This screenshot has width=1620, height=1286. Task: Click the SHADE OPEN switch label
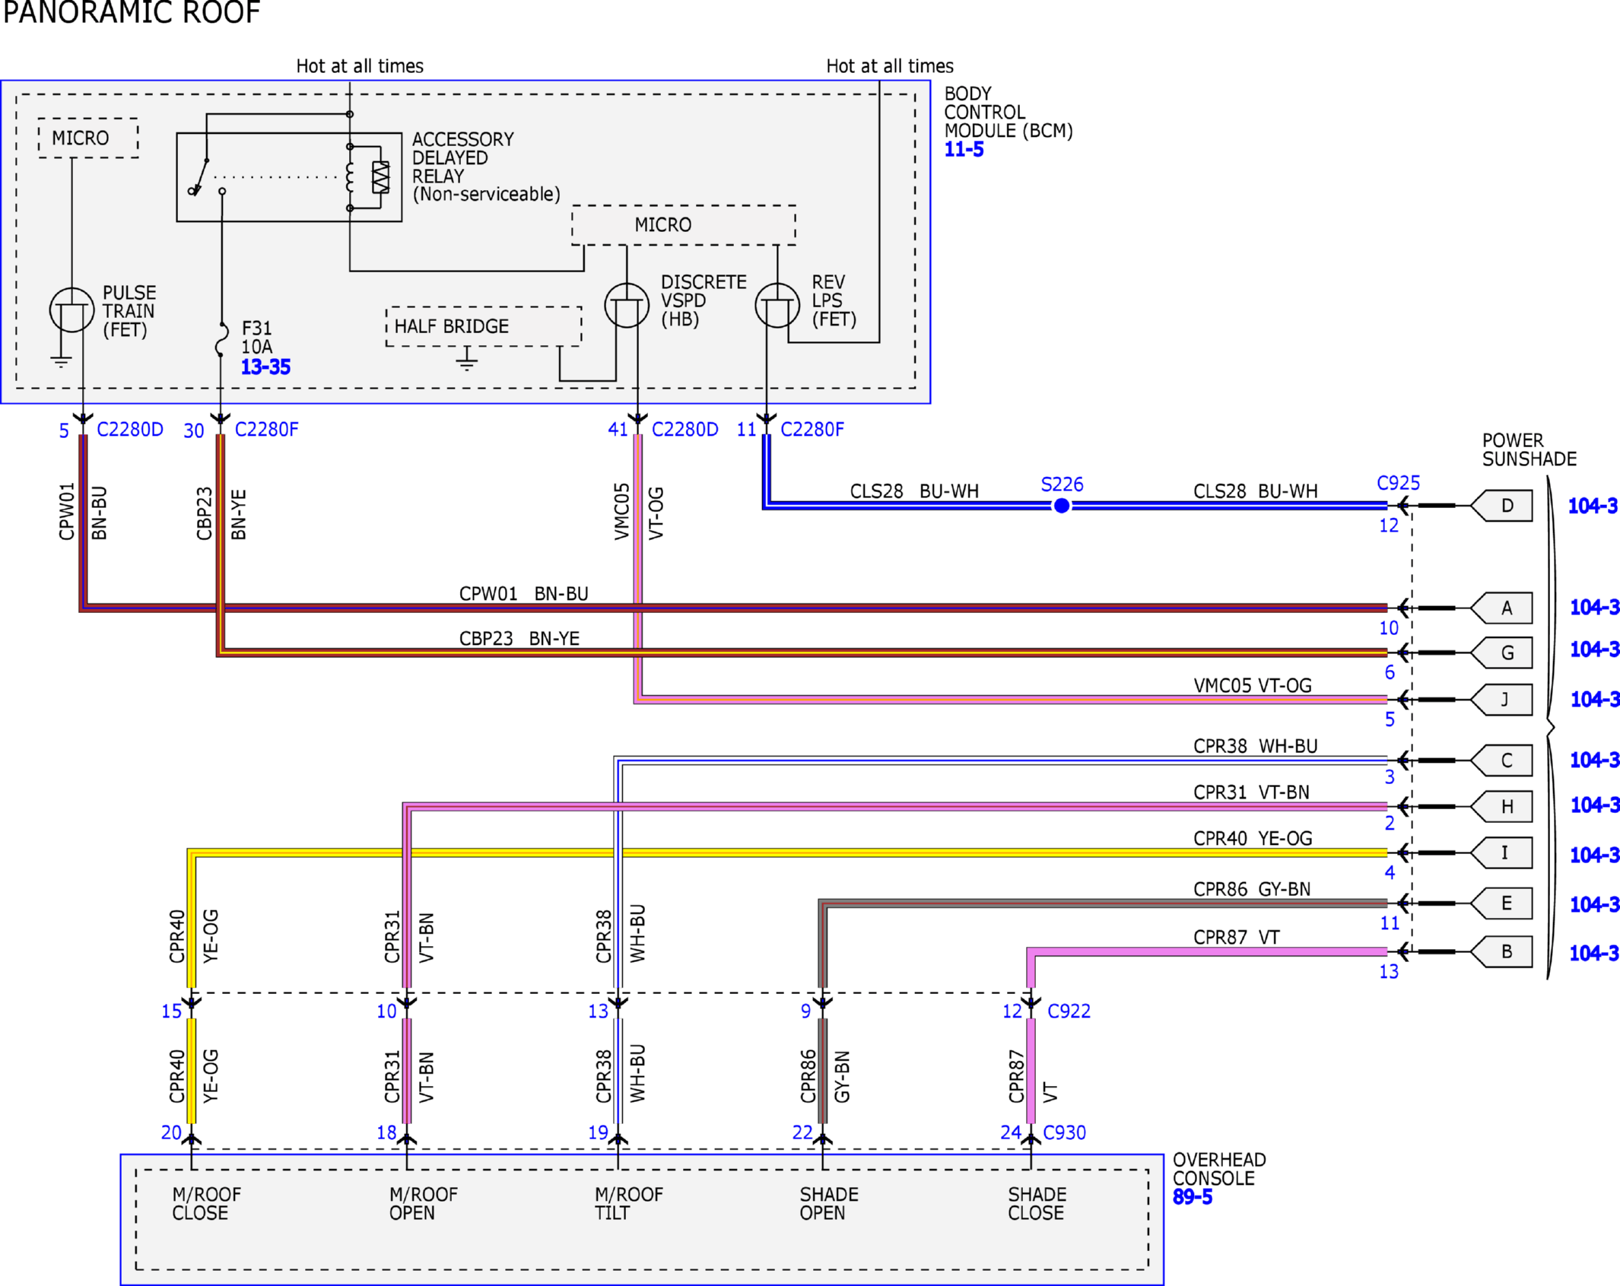tap(829, 1204)
